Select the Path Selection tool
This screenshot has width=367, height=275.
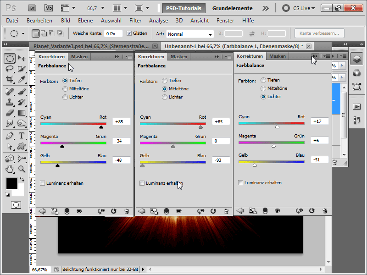10,146
